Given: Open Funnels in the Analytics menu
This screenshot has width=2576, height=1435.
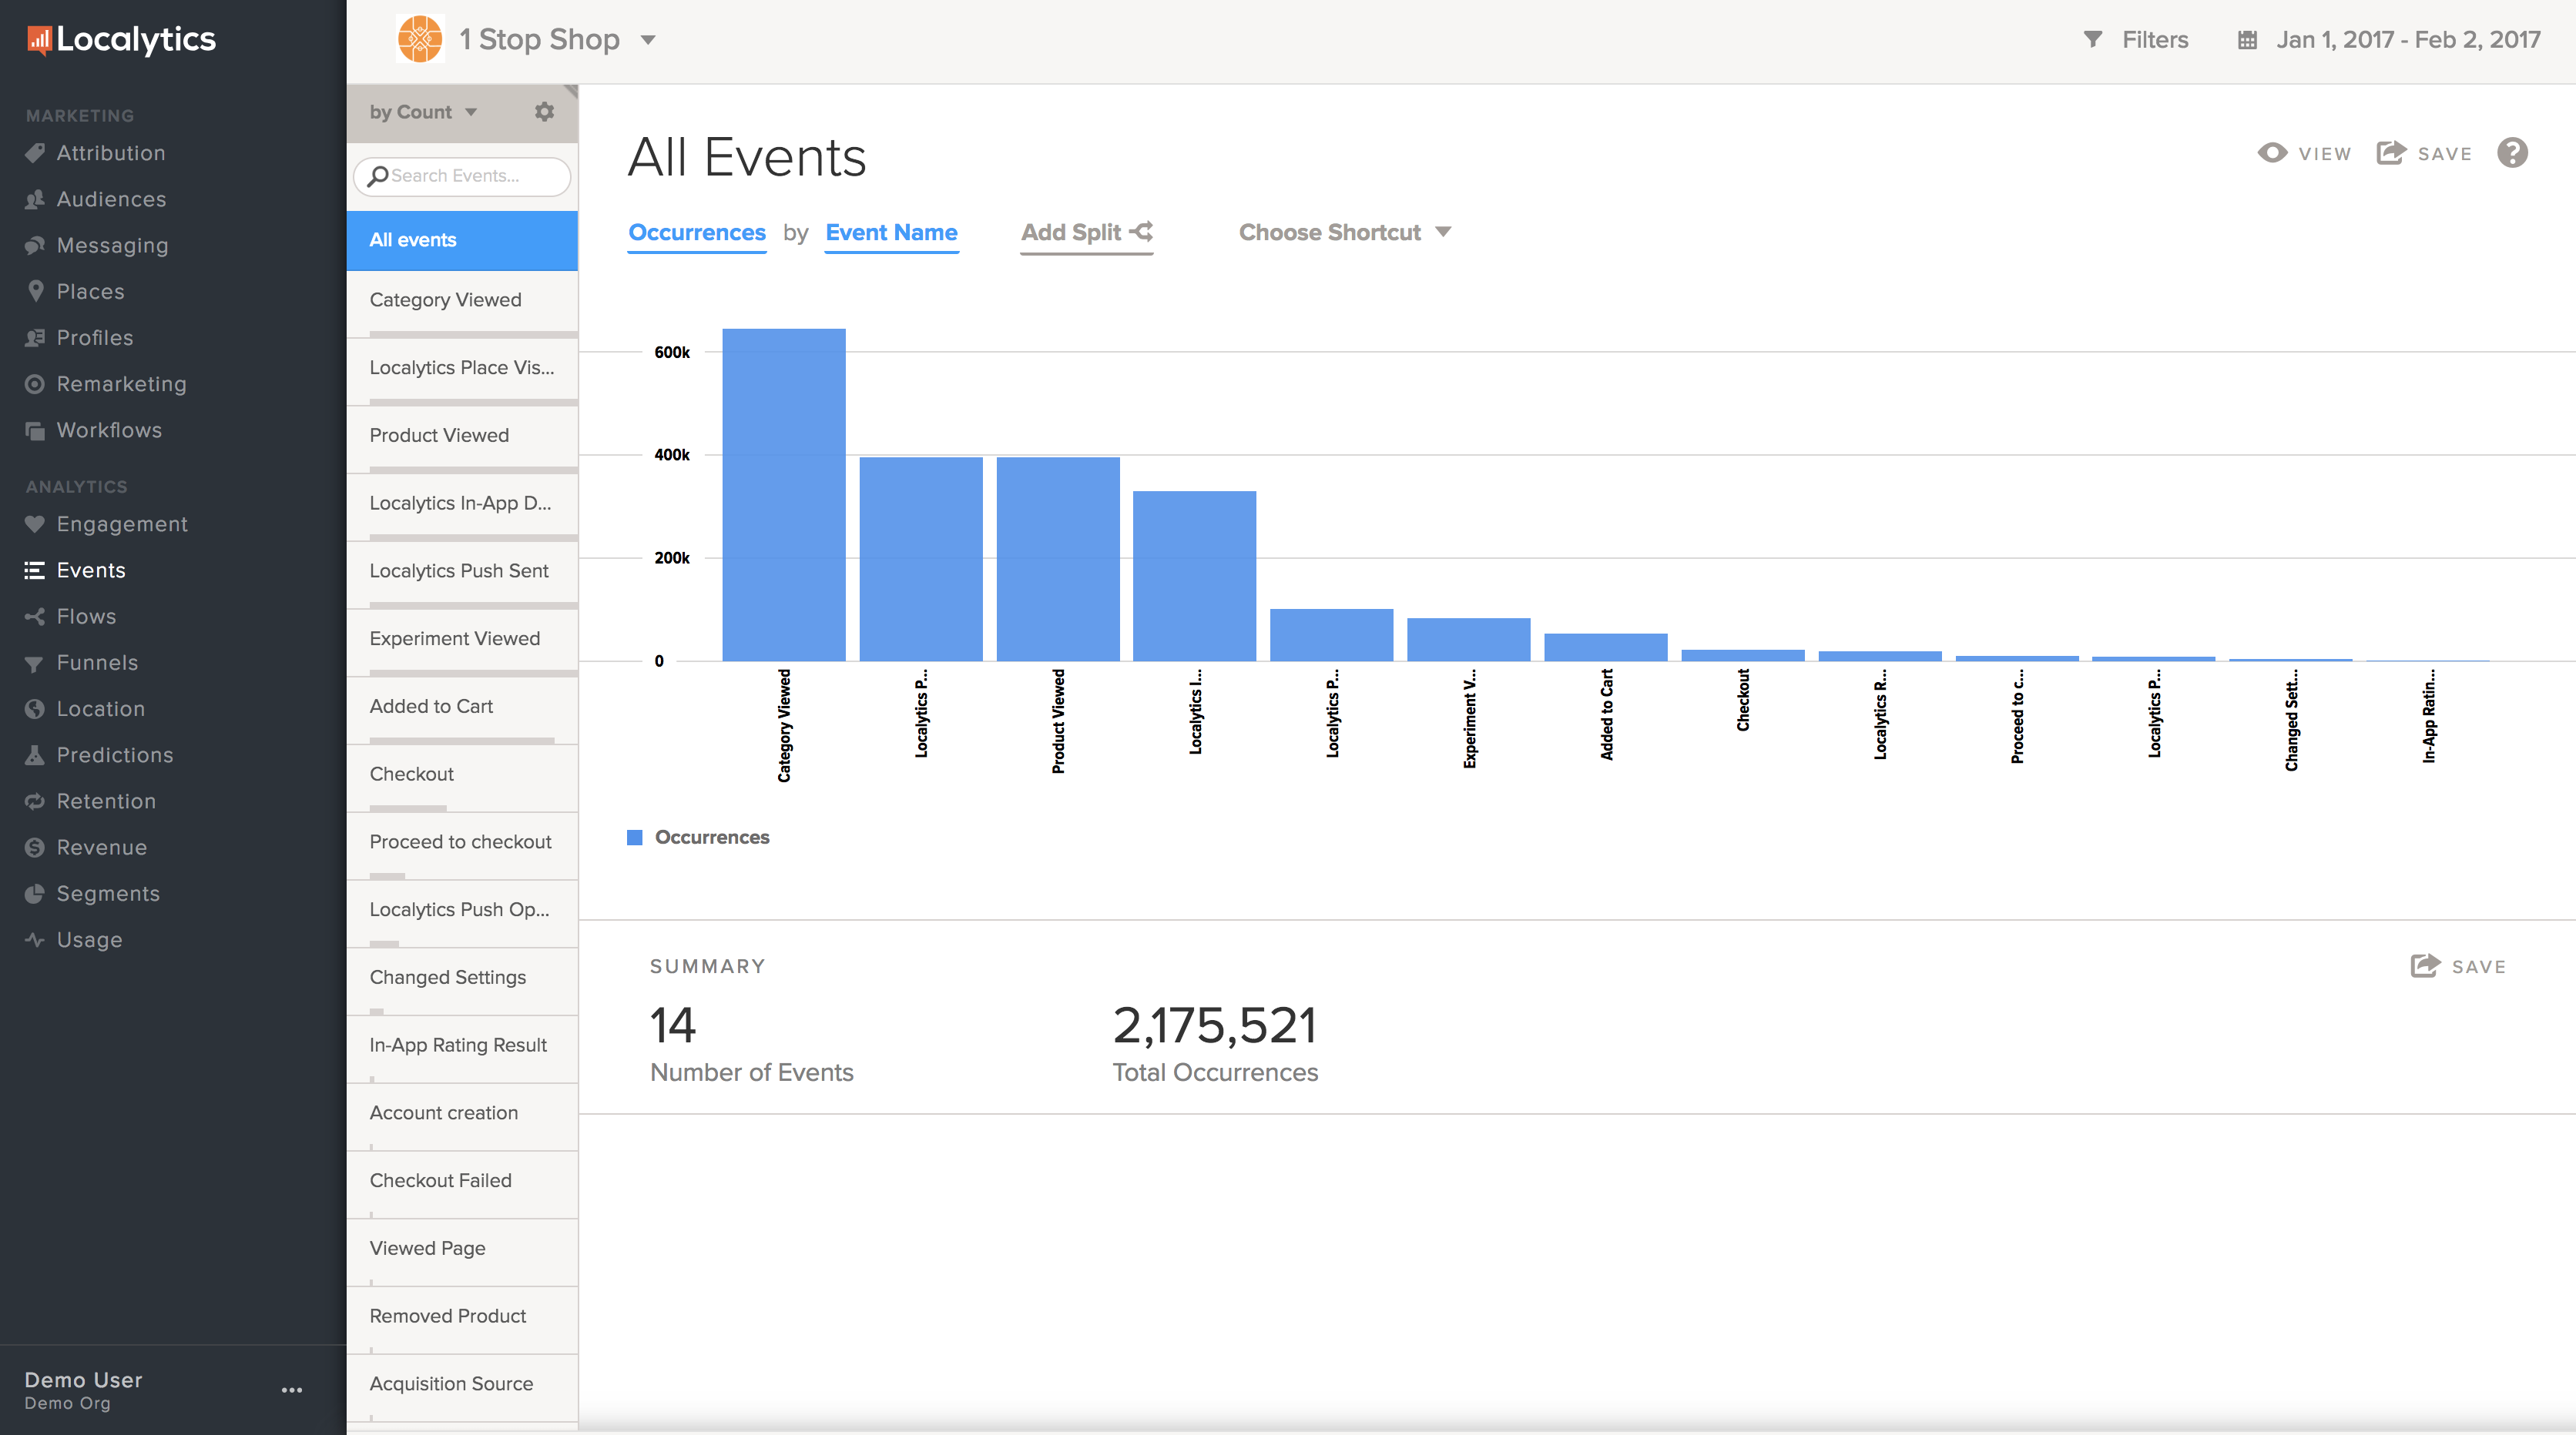Looking at the screenshot, I should 97,663.
